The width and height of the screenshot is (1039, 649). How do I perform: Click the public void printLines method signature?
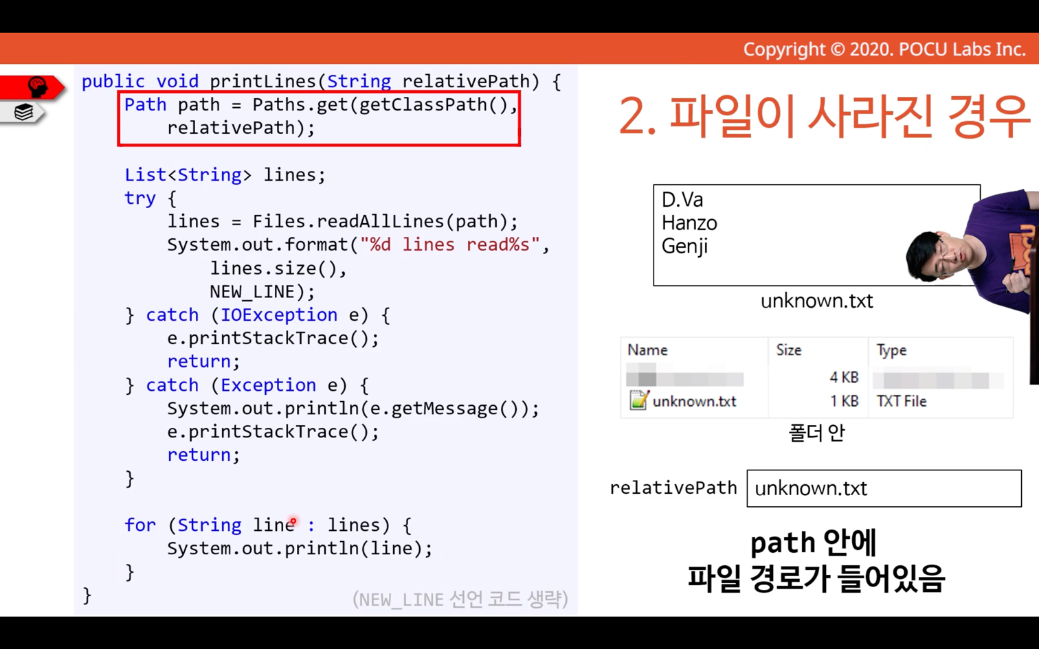click(x=321, y=81)
